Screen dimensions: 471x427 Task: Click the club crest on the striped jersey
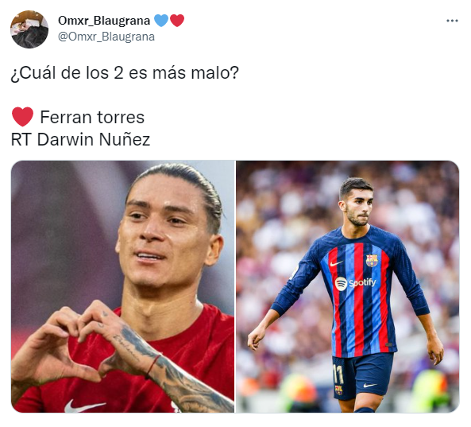(372, 260)
